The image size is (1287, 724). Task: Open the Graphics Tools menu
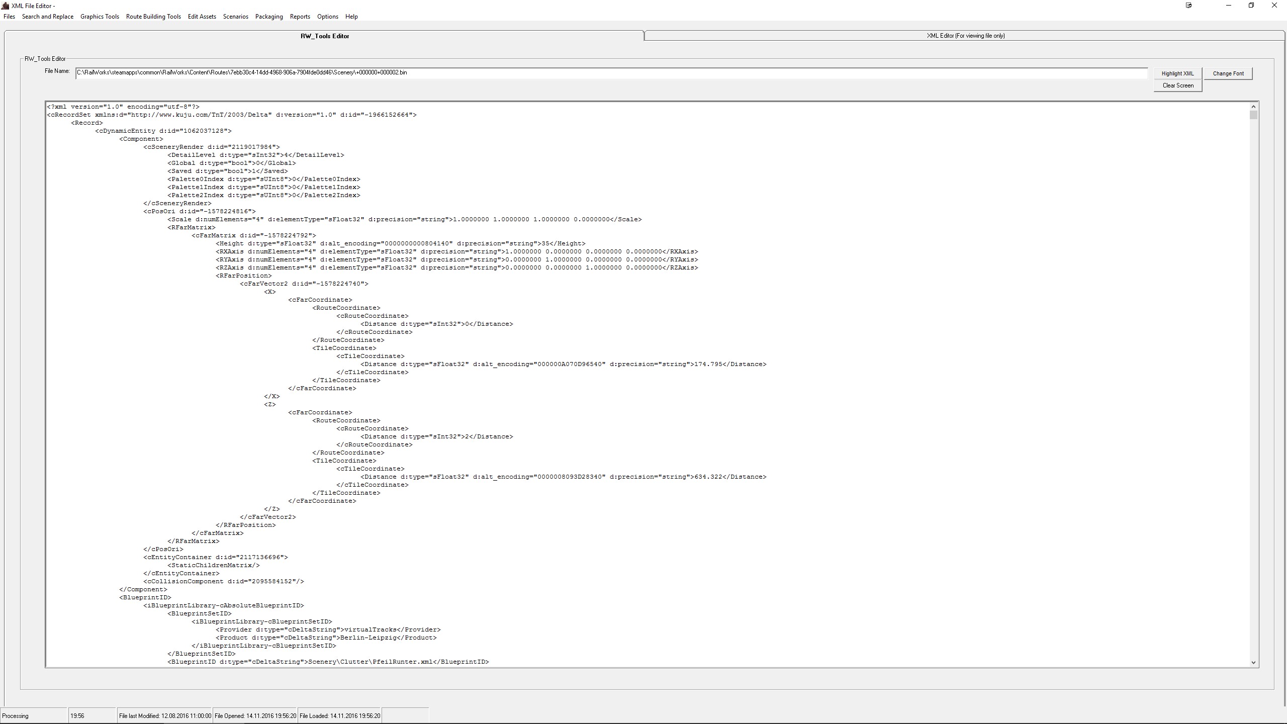click(100, 17)
